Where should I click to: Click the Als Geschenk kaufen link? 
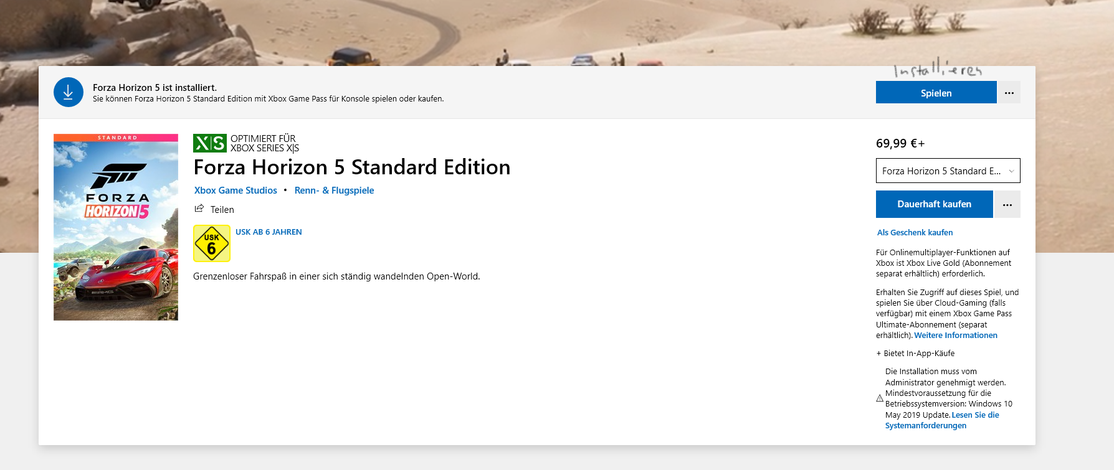[915, 232]
